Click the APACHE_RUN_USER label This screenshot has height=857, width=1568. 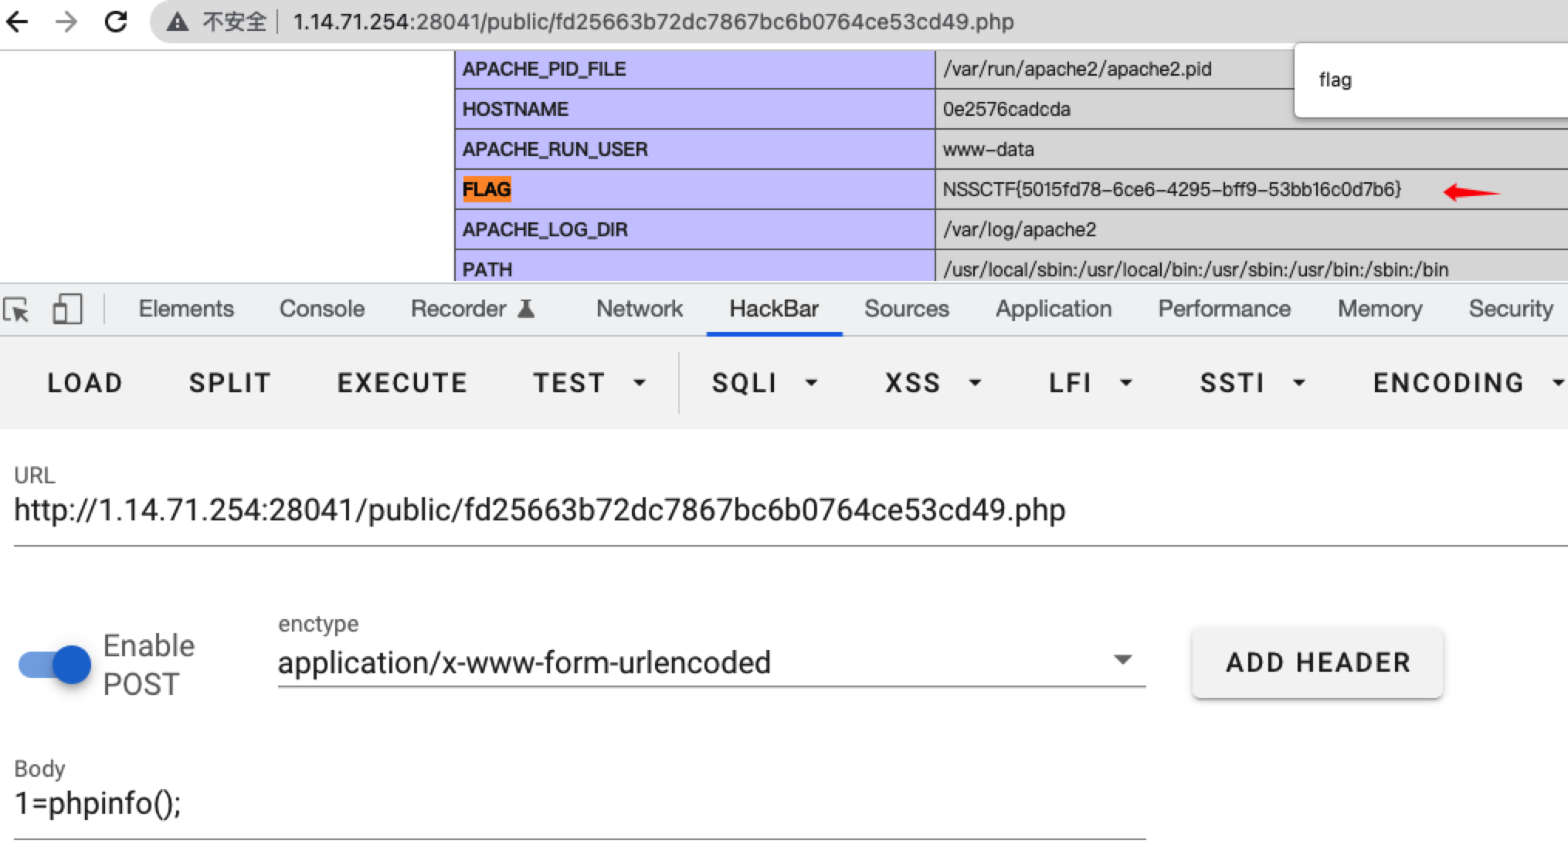tap(555, 150)
